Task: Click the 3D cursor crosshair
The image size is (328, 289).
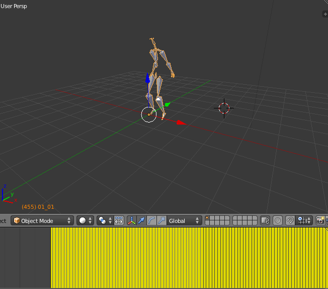Action: (224, 108)
